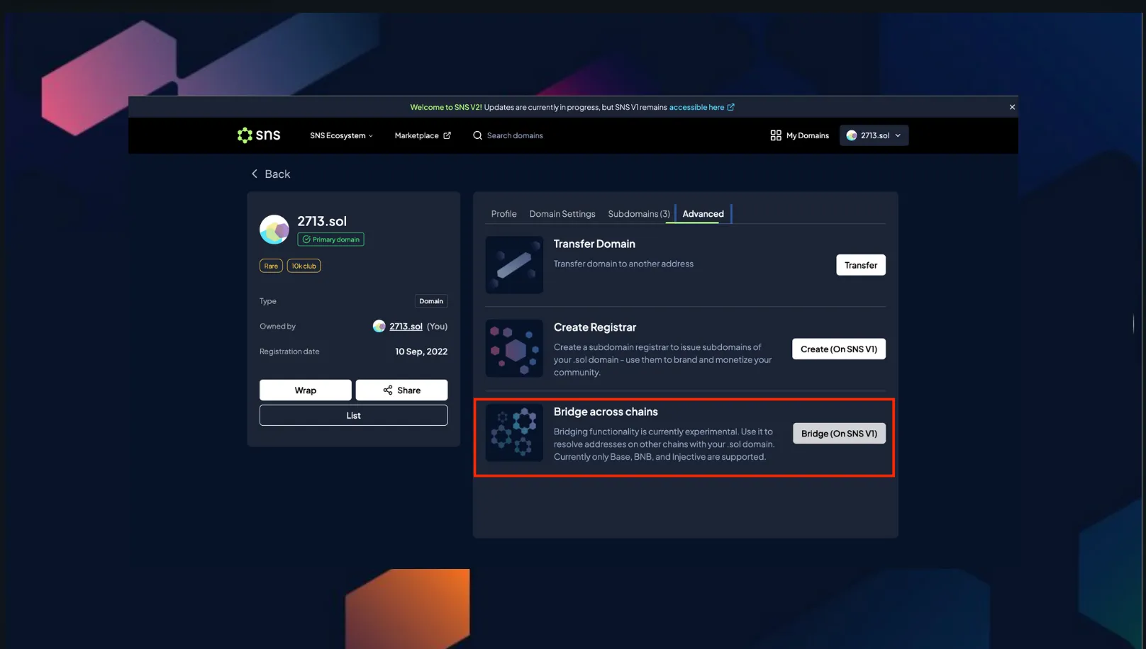The image size is (1146, 649).
Task: Click the Create Registrar hexagon icon
Action: [x=514, y=349]
